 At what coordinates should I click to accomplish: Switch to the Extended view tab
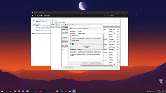coord(65,67)
